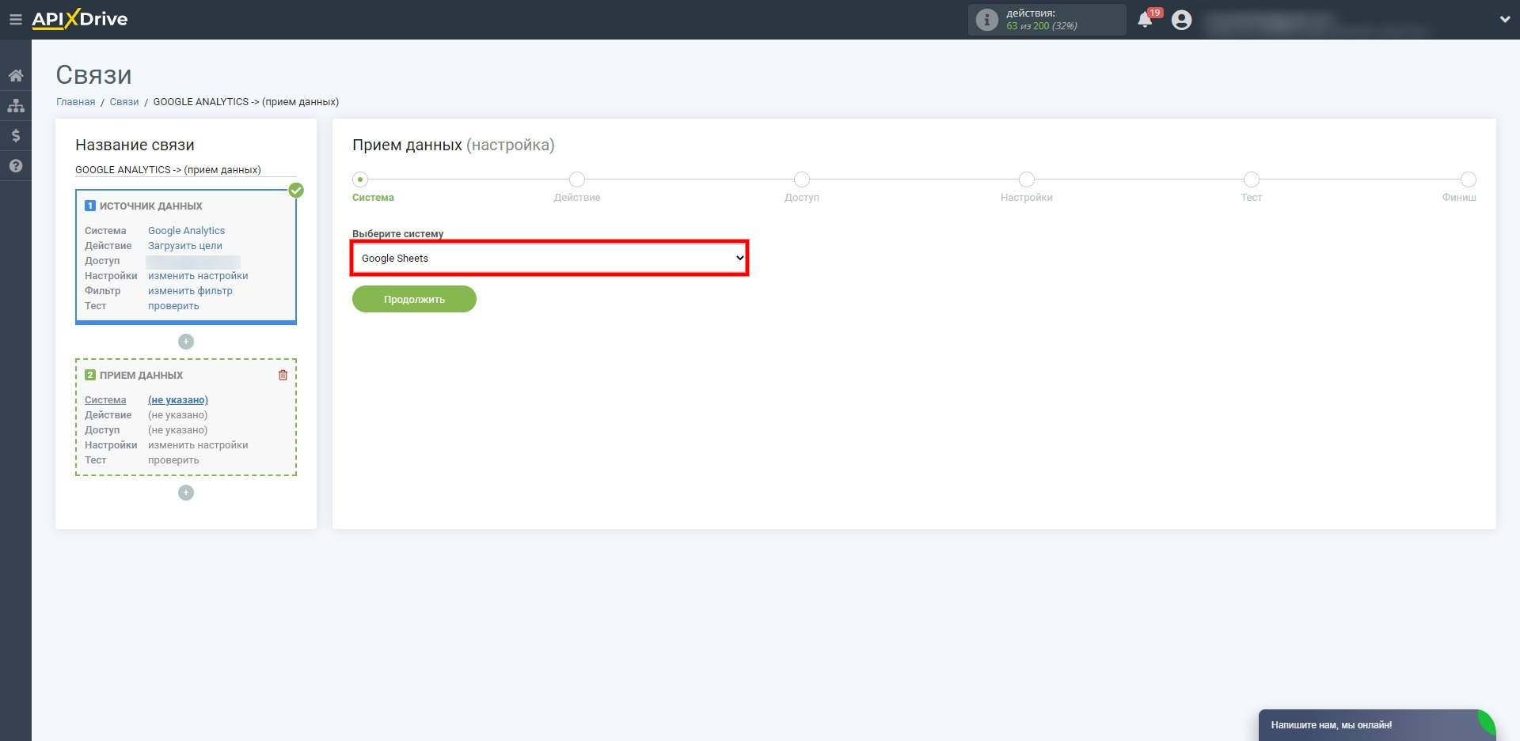1520x741 pixels.
Task: Click the ИСТОЧНИК ДАННЫХ block header
Action: click(150, 206)
